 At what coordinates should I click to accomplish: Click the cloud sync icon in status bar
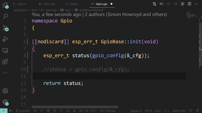[35, 111]
